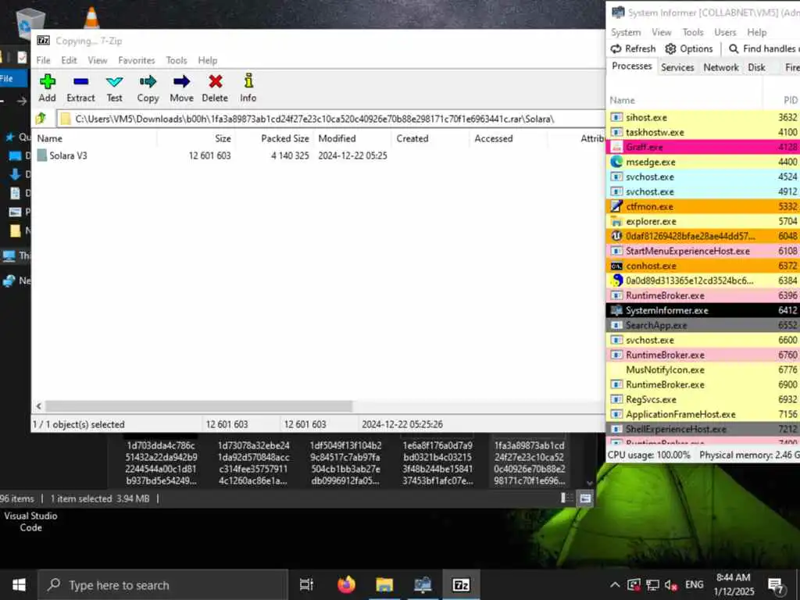Open Users menu in System Informer

click(725, 32)
